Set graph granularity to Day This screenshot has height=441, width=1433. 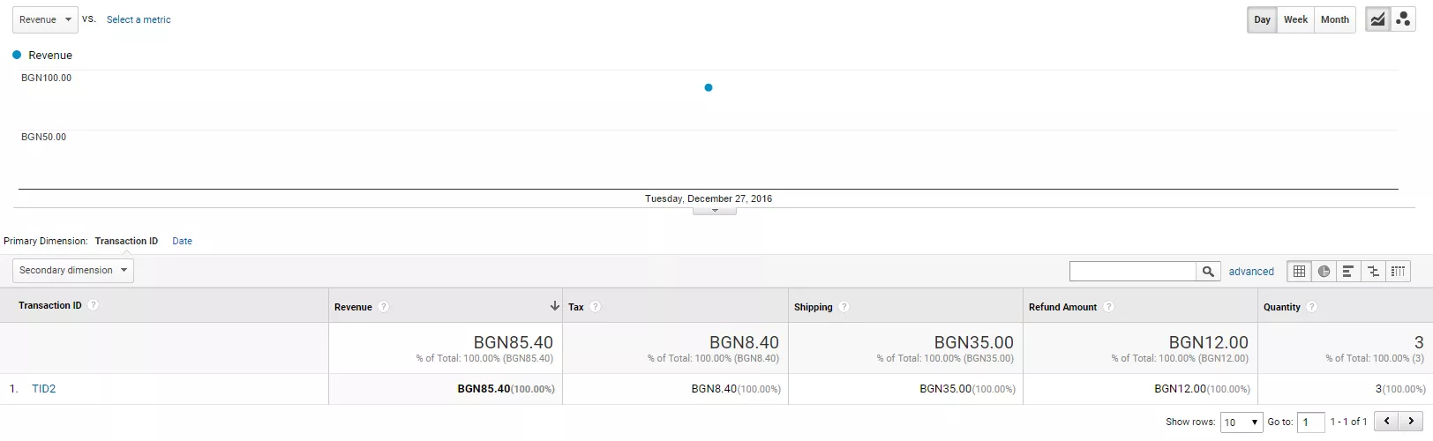tap(1262, 19)
